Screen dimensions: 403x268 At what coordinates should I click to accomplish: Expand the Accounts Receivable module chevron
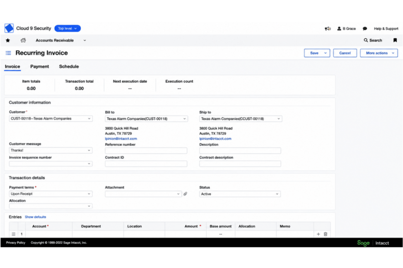click(x=85, y=40)
